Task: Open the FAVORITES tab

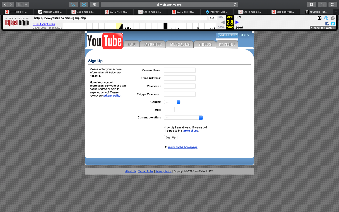Action: click(x=153, y=44)
